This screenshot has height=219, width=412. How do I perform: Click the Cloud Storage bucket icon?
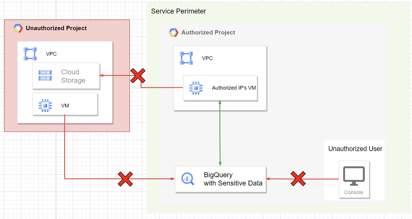click(45, 76)
